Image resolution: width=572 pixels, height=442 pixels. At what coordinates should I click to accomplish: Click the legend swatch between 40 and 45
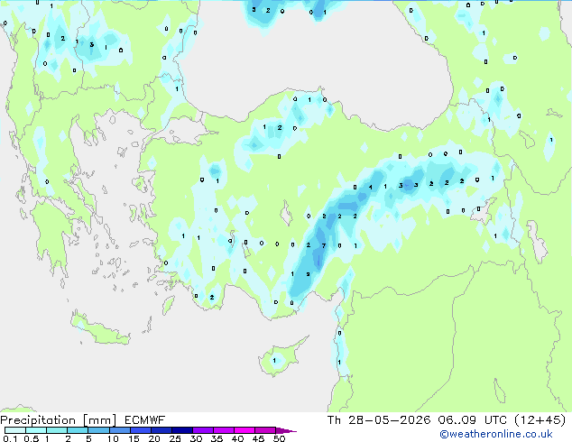point(244,430)
